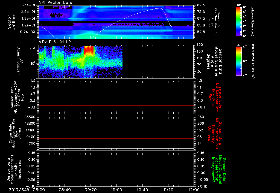Click the '09:20' time axis label
The width and height of the screenshot is (280, 193).
point(91,190)
